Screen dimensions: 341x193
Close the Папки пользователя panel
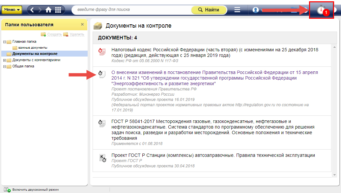(x=82, y=25)
